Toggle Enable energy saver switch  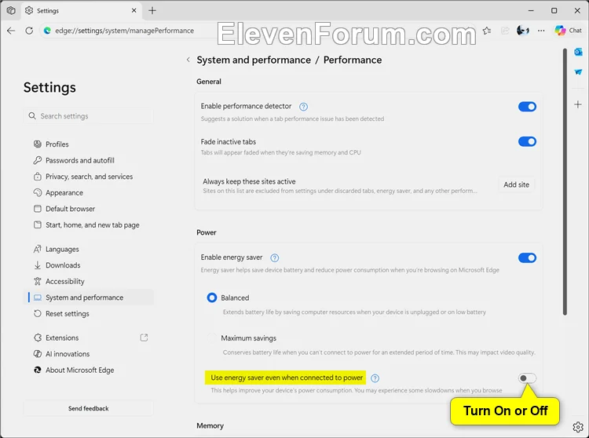click(527, 257)
